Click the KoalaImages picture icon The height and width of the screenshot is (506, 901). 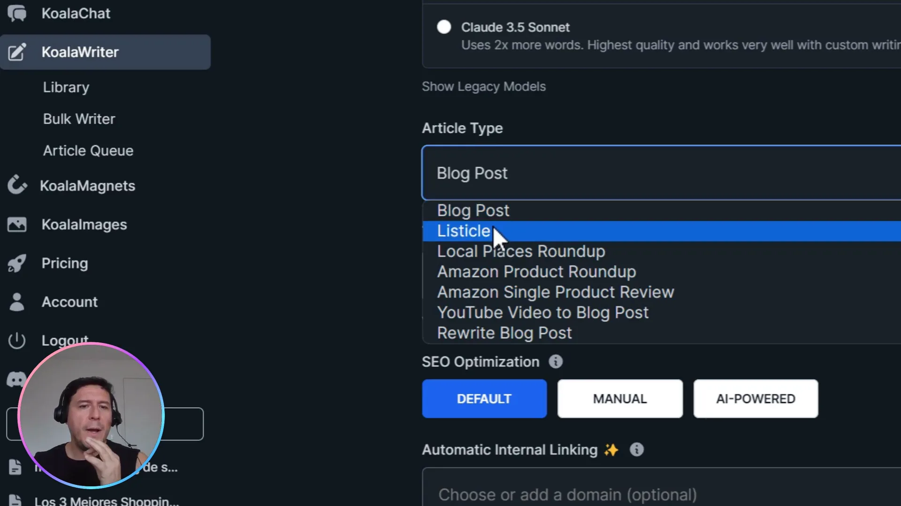[x=17, y=224]
